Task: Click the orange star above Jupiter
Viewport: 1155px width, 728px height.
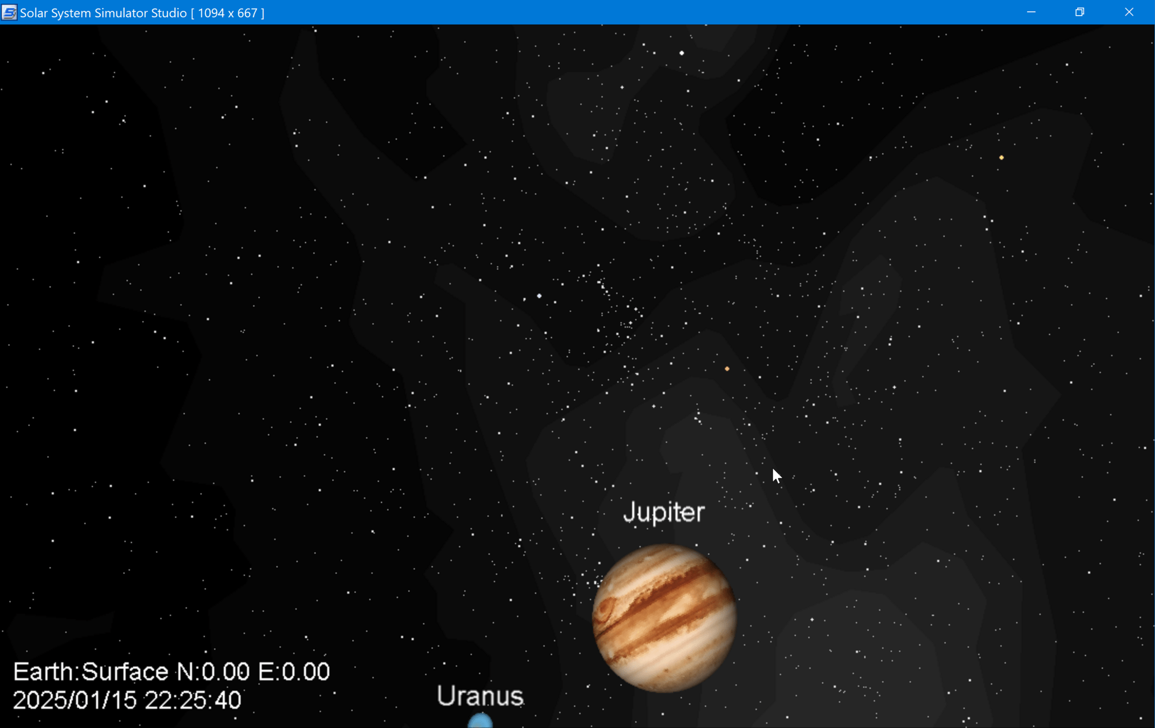Action: (727, 369)
